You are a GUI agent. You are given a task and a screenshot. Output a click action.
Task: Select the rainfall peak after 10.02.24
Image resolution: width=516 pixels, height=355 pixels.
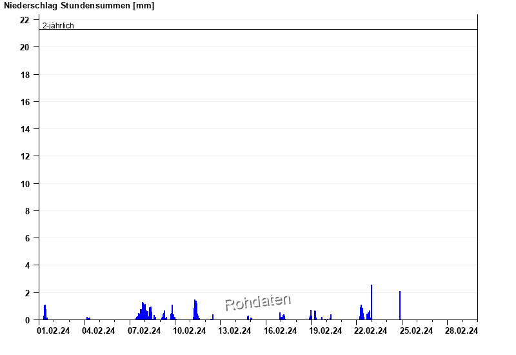[195, 310]
